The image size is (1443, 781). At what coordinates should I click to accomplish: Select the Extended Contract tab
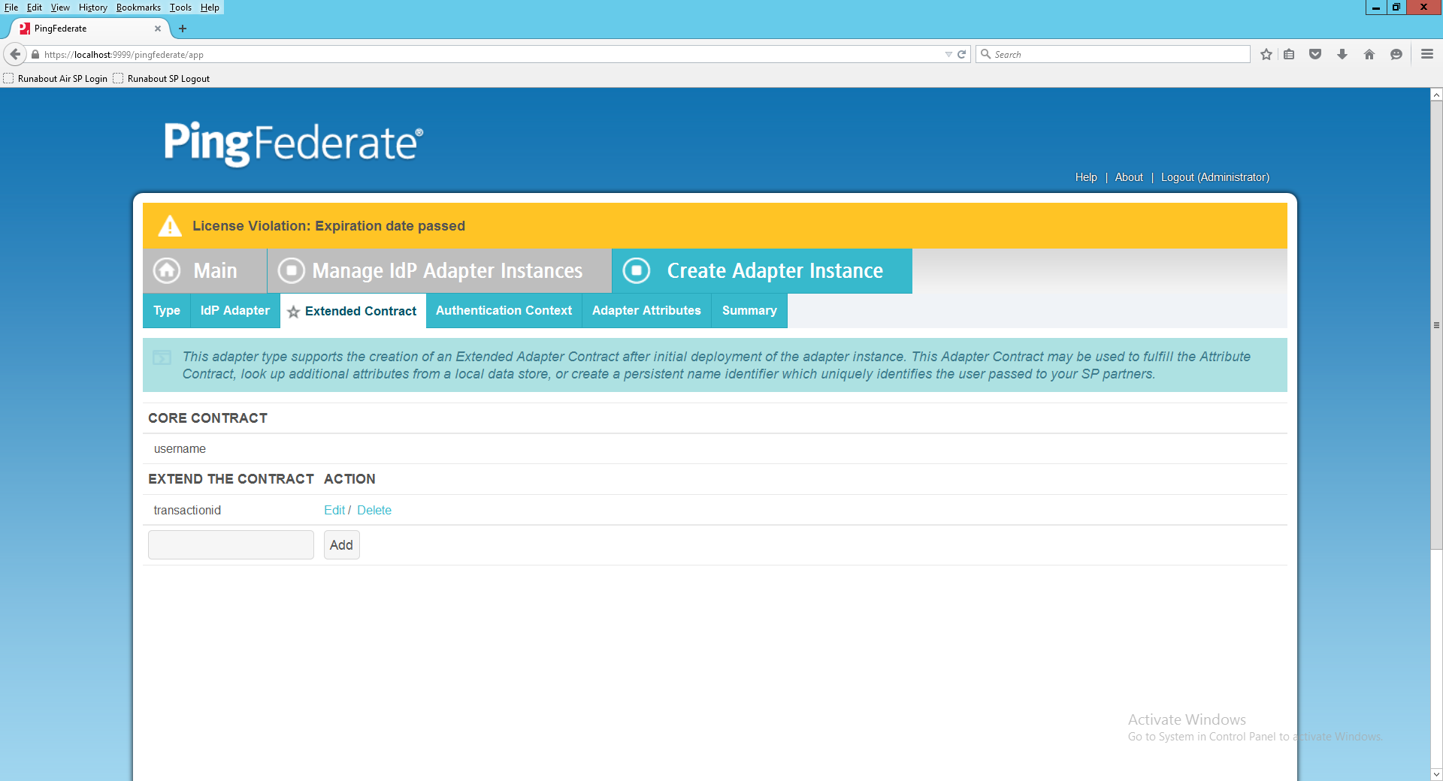(353, 311)
